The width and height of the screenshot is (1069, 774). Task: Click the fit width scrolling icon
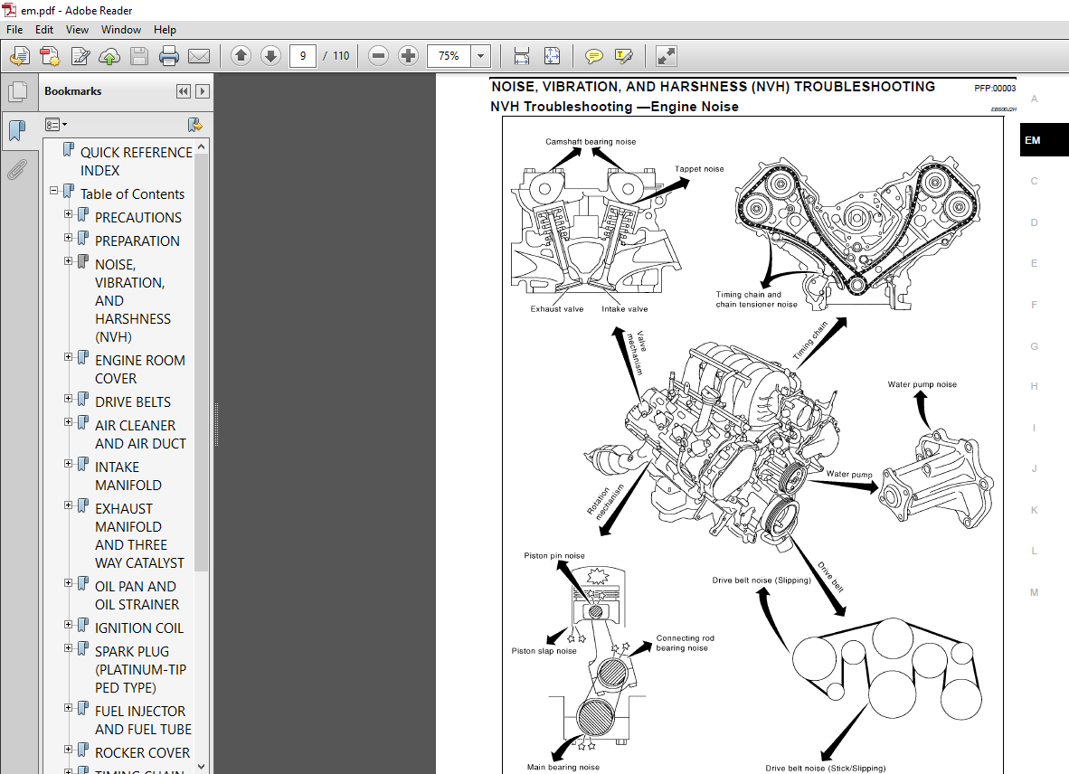(522, 56)
